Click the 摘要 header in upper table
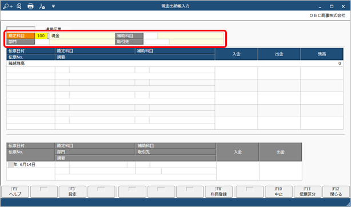 (x=135, y=57)
